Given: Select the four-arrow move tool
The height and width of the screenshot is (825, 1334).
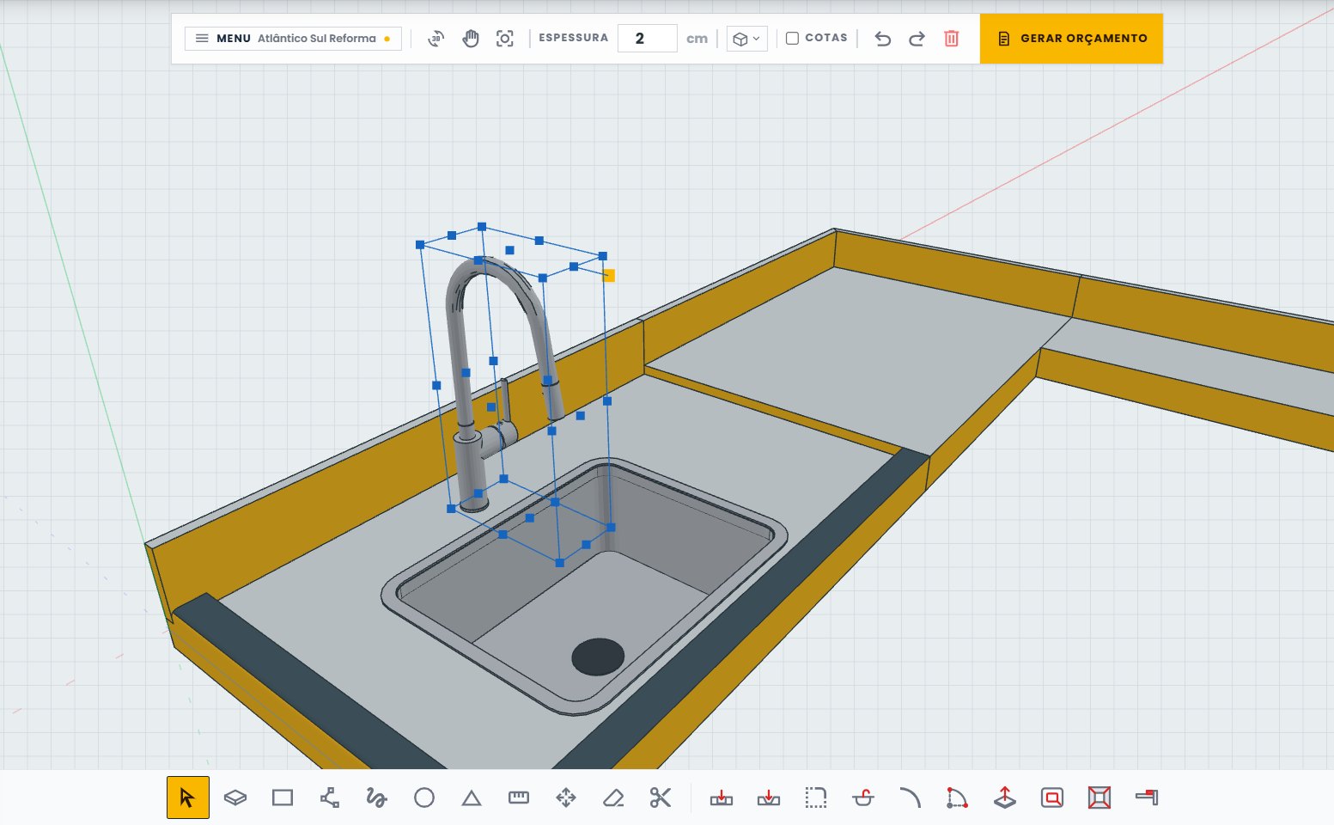Looking at the screenshot, I should click(566, 797).
